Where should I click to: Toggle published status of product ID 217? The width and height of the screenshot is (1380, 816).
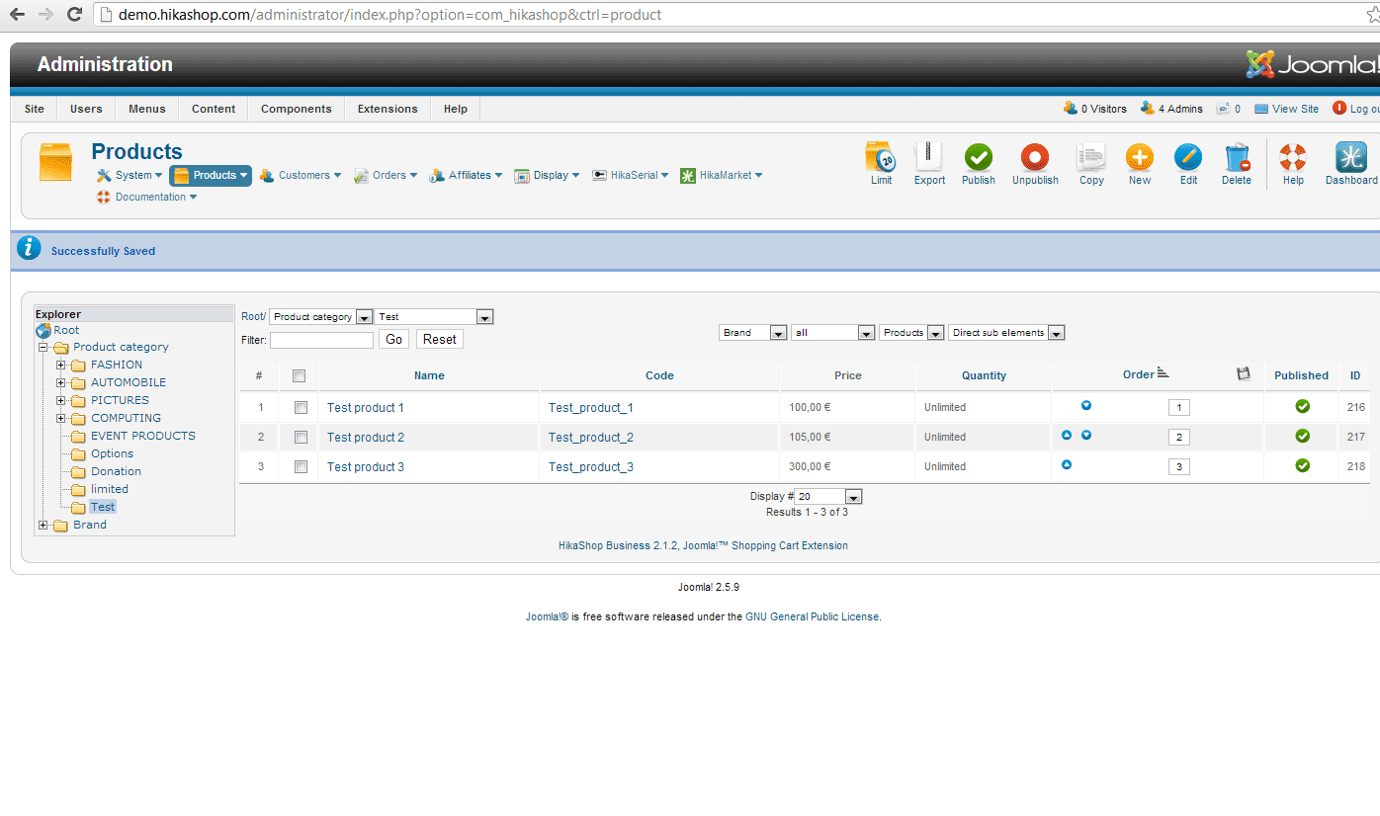coord(1303,436)
